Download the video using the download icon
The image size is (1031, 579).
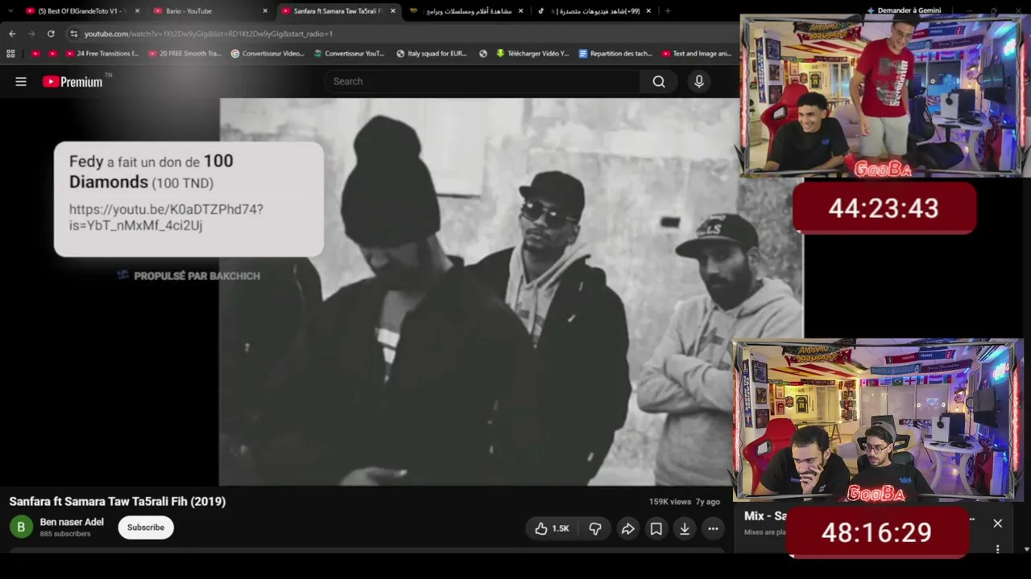pyautogui.click(x=685, y=528)
